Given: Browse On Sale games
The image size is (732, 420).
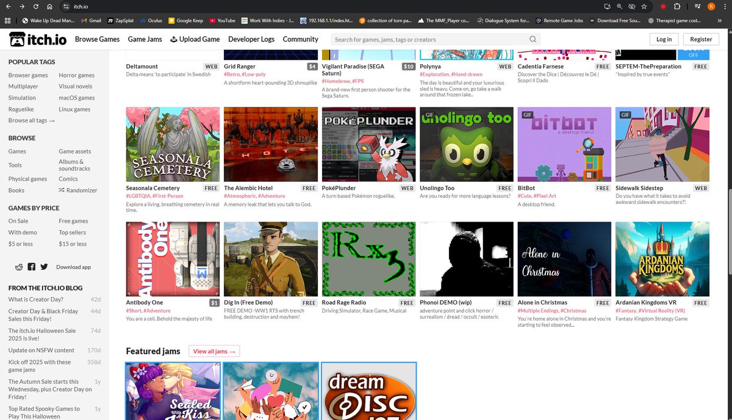Looking at the screenshot, I should click(x=18, y=221).
